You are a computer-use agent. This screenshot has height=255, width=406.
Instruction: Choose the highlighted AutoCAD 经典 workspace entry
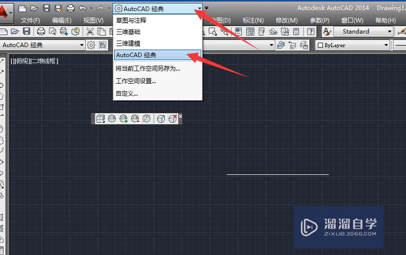click(x=157, y=55)
